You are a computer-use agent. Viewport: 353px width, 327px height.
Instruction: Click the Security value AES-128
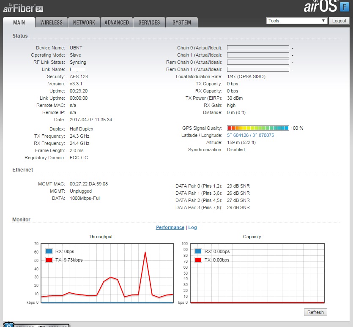click(79, 76)
